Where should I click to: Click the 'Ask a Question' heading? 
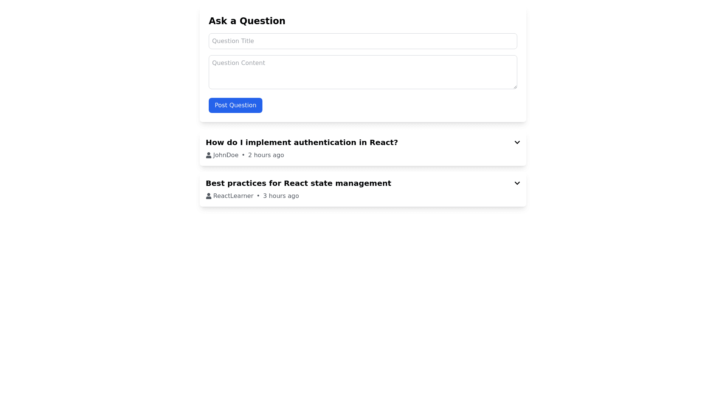(x=247, y=21)
